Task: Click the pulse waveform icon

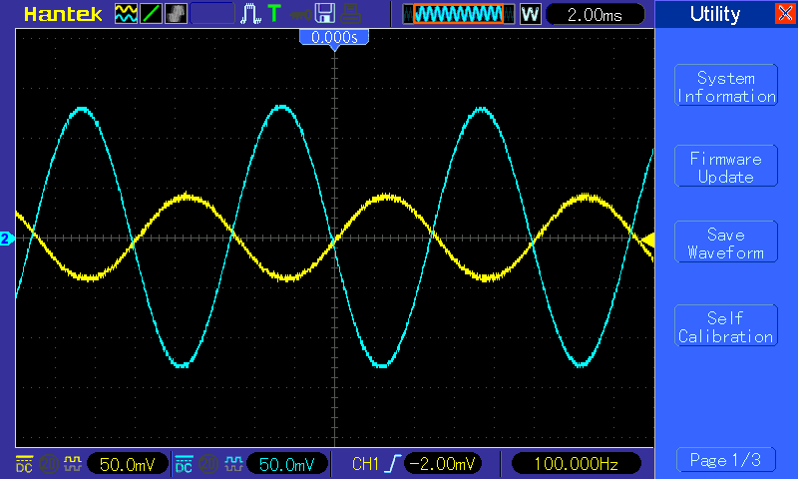Action: [x=250, y=14]
